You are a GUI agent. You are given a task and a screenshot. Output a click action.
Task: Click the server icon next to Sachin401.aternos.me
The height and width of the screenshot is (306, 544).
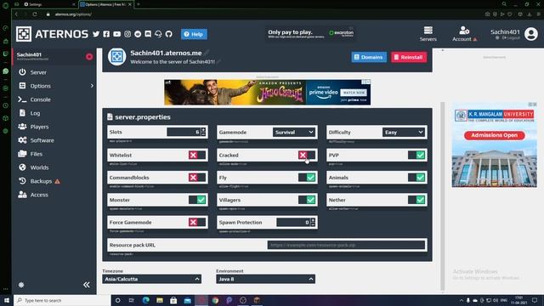(117, 57)
